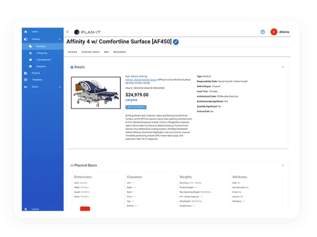Click the Lead Time field
Image resolution: width=317 pixels, height=237 pixels.
tap(207, 91)
